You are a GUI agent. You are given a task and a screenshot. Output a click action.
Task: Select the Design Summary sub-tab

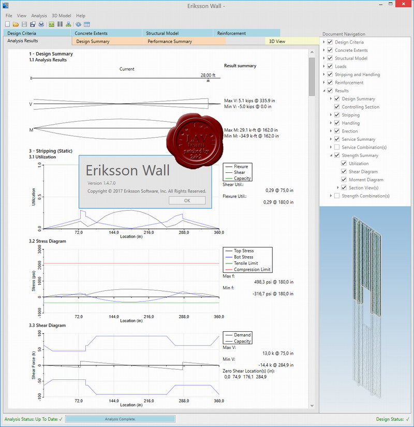(108, 41)
